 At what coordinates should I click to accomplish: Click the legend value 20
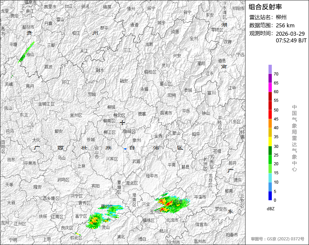click(276, 164)
